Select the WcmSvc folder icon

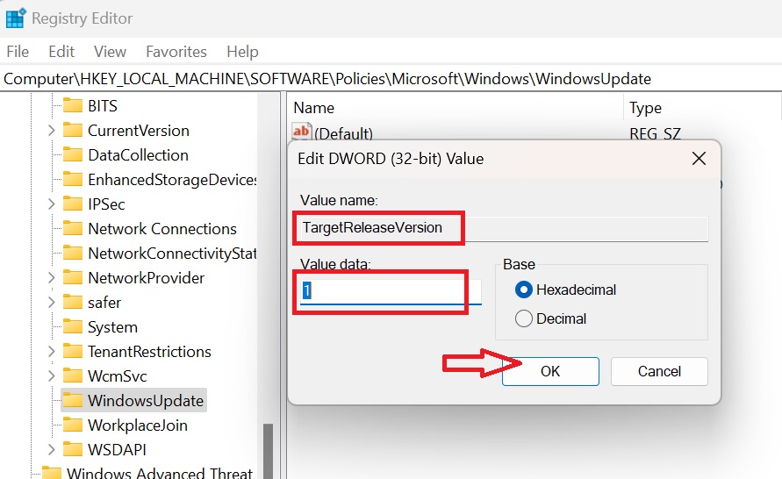[73, 375]
